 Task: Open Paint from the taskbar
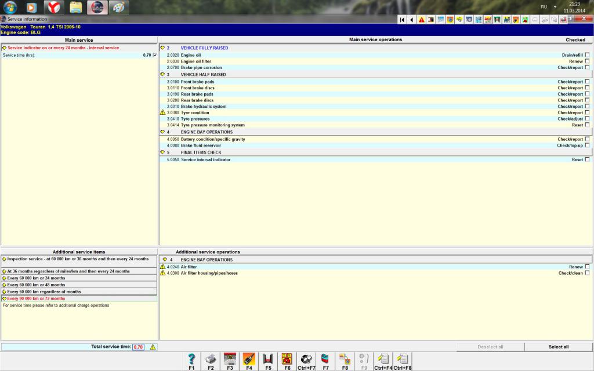(x=118, y=7)
